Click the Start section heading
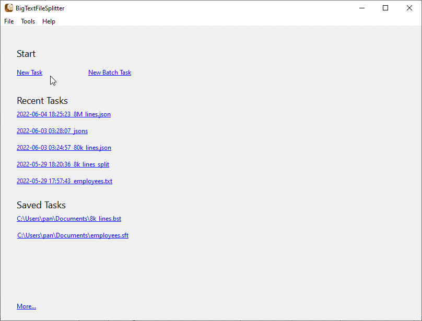Viewport: 422px width, 321px height. [26, 54]
